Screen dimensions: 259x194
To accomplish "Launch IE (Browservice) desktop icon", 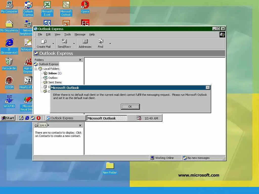I will pyautogui.click(x=9, y=46).
